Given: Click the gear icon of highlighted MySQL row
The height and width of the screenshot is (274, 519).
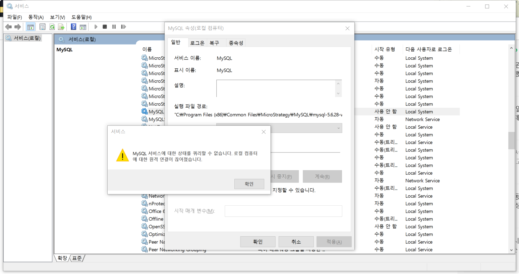Looking at the screenshot, I should [x=144, y=111].
